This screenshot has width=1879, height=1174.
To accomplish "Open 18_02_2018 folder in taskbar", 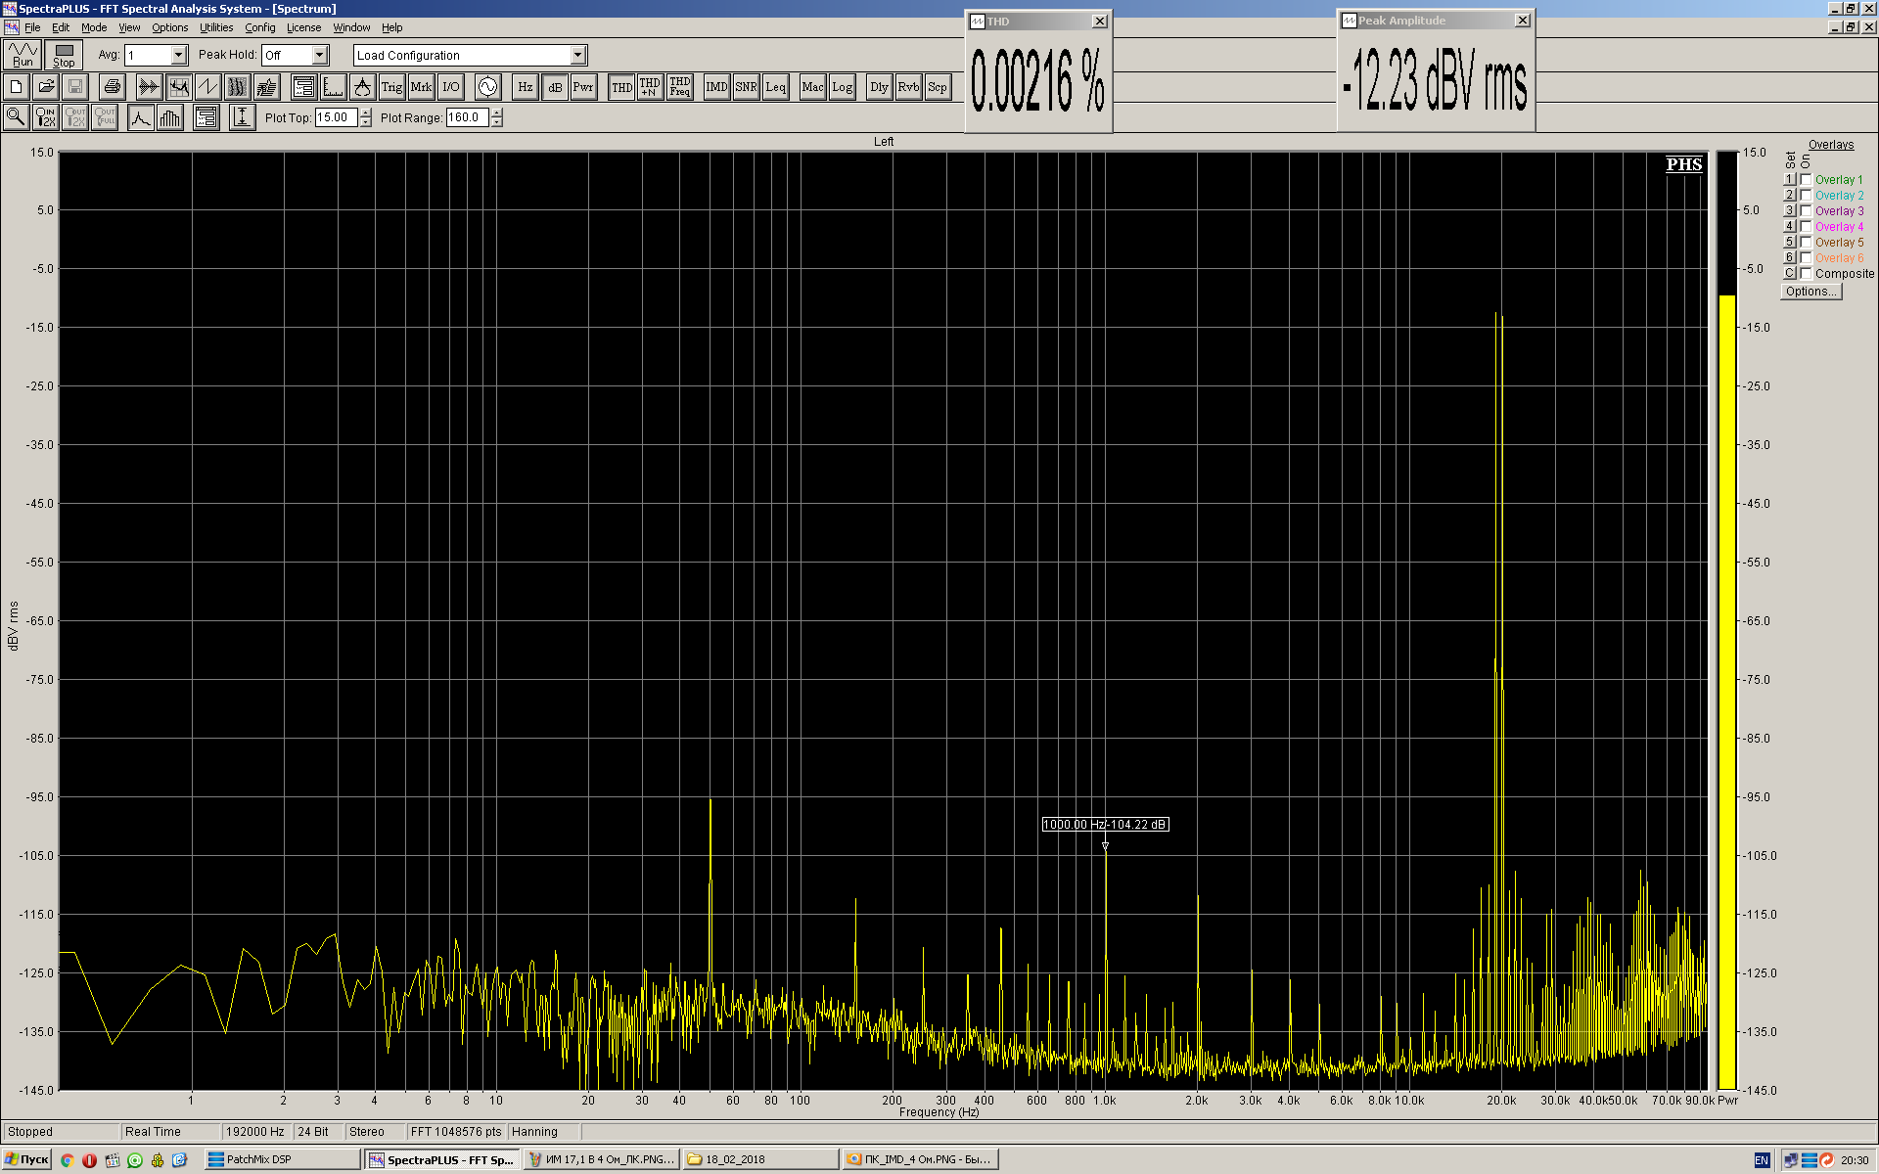I will [761, 1159].
